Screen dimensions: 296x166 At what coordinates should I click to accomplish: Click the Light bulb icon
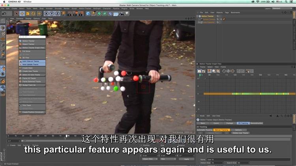point(127,13)
